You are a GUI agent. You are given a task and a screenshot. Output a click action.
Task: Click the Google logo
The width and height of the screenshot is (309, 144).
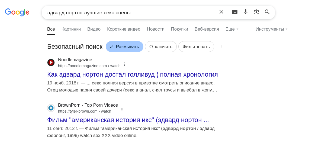[x=17, y=12]
